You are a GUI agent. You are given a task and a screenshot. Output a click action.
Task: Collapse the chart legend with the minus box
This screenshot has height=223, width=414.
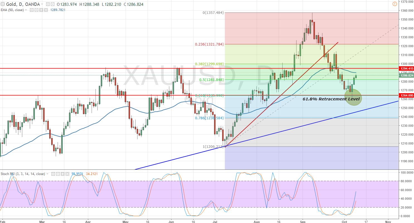click(x=3, y=4)
